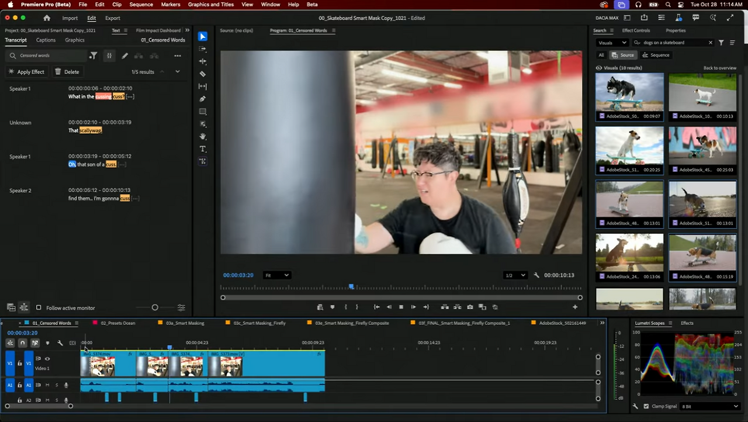
Task: Open the Fit zoom level dropdown
Action: 277,275
